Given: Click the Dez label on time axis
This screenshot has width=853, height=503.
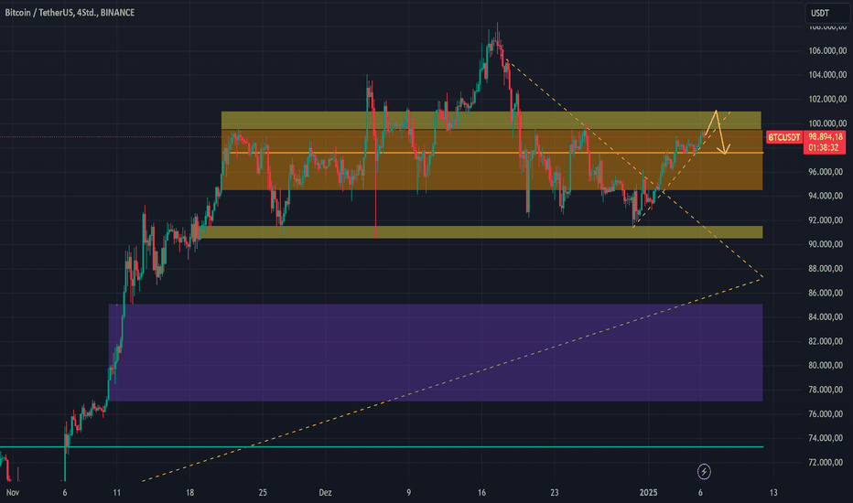Looking at the screenshot, I should point(328,491).
